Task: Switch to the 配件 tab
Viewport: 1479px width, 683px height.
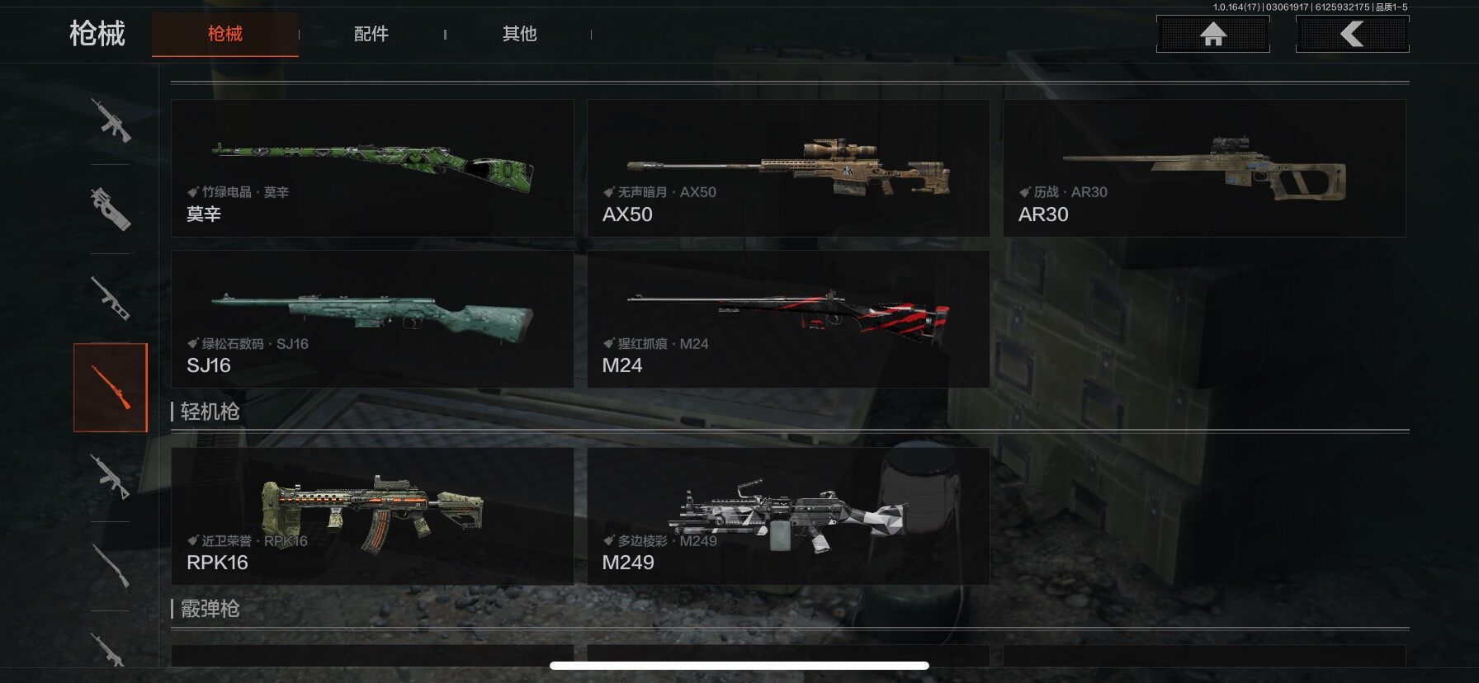Action: (x=371, y=34)
